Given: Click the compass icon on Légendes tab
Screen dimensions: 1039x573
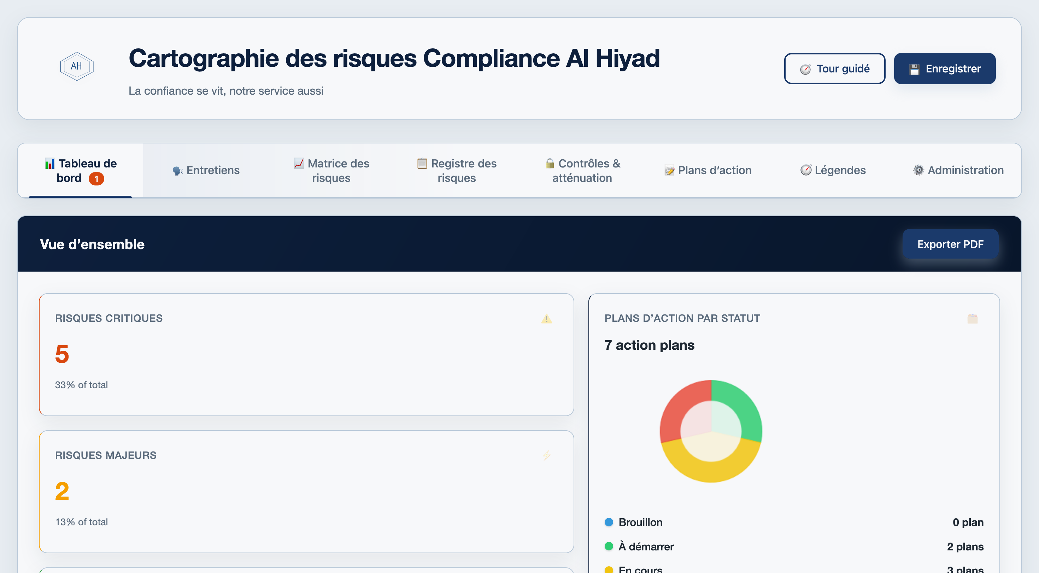Looking at the screenshot, I should pyautogui.click(x=805, y=171).
